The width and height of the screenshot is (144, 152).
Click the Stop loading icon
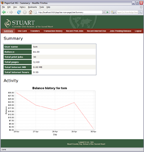coord(25,12)
